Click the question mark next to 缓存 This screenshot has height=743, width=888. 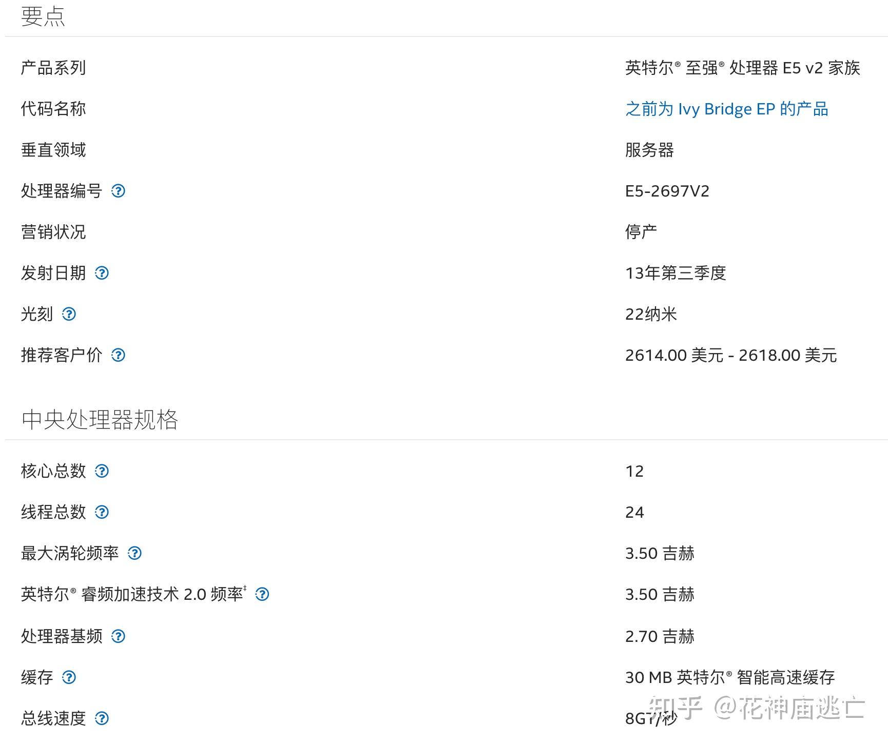click(x=69, y=677)
